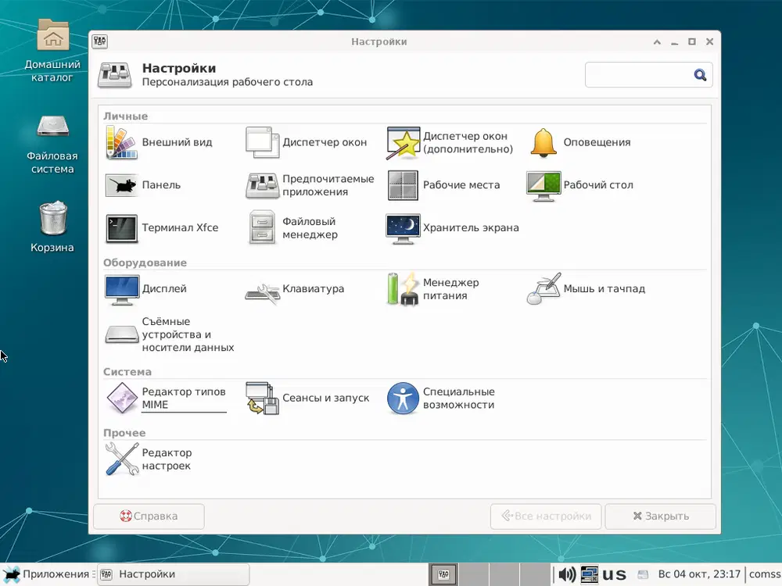Viewport: 782px width, 586px height.
Task: Open Дисплей monitor icon
Action: click(x=121, y=289)
